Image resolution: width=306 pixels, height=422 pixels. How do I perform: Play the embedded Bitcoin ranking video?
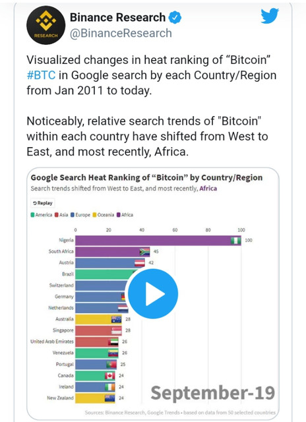[x=153, y=293]
